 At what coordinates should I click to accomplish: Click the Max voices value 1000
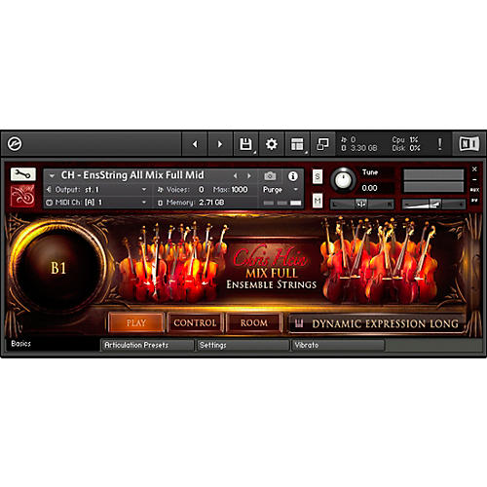(240, 190)
